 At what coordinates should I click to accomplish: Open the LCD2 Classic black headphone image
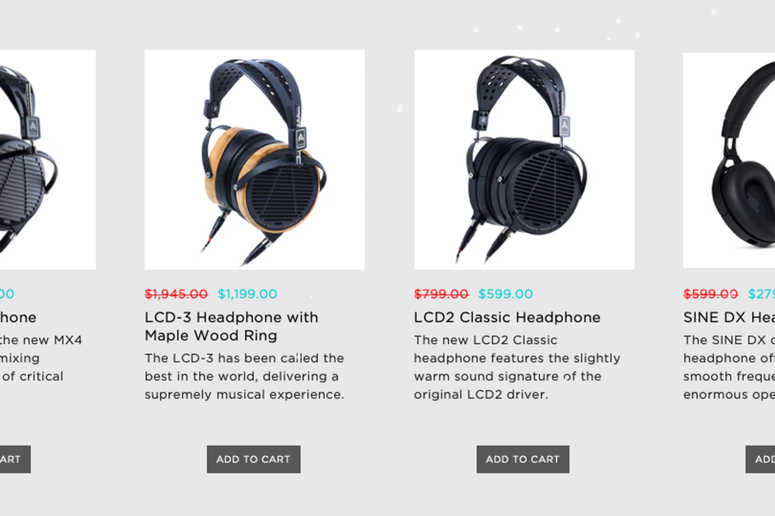tap(524, 160)
